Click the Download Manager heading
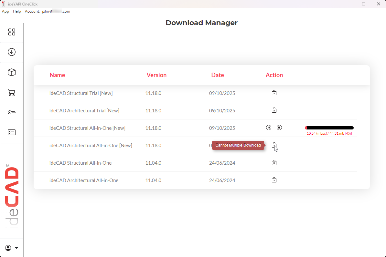386x257 pixels. [202, 23]
